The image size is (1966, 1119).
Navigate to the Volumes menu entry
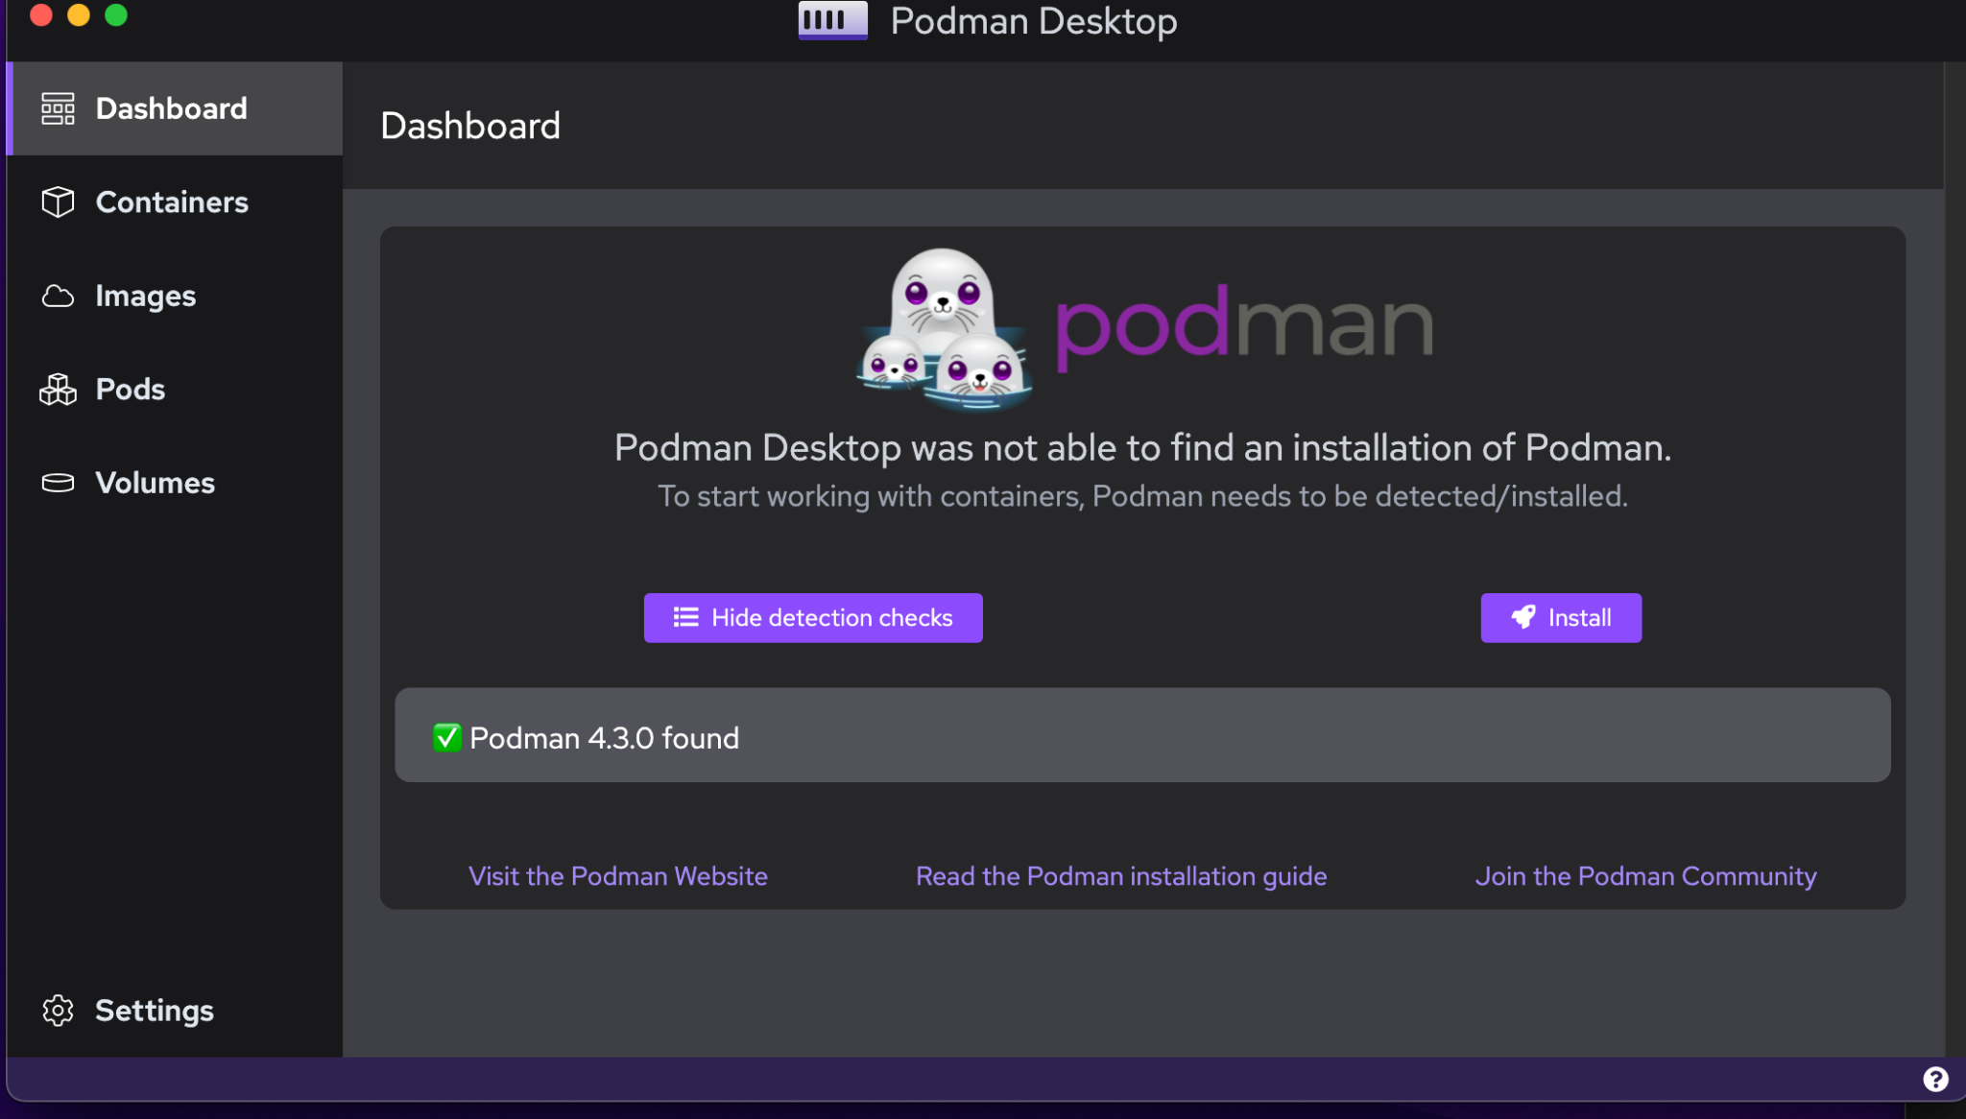pos(154,483)
